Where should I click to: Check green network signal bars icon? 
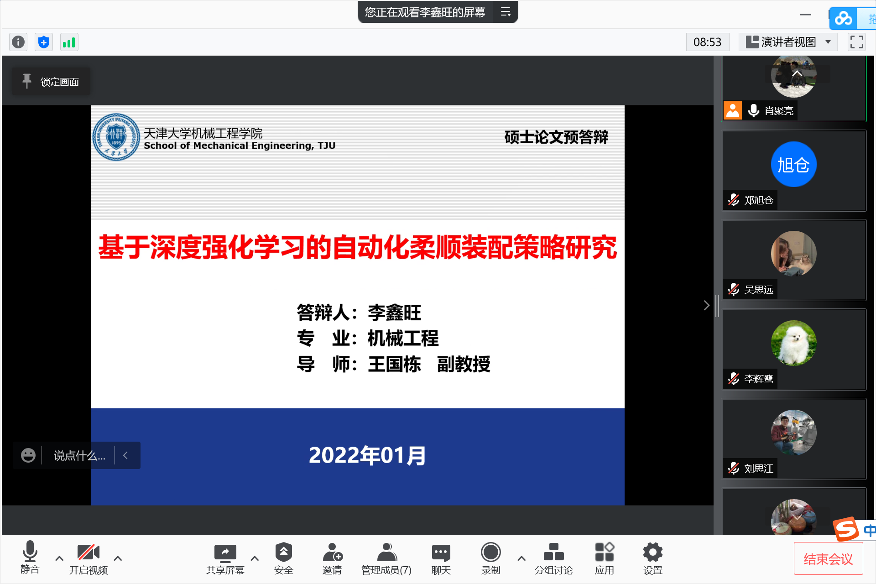(x=69, y=42)
